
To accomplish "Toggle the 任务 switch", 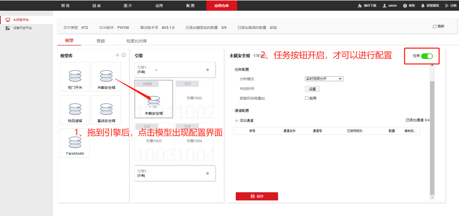I will 427,56.
